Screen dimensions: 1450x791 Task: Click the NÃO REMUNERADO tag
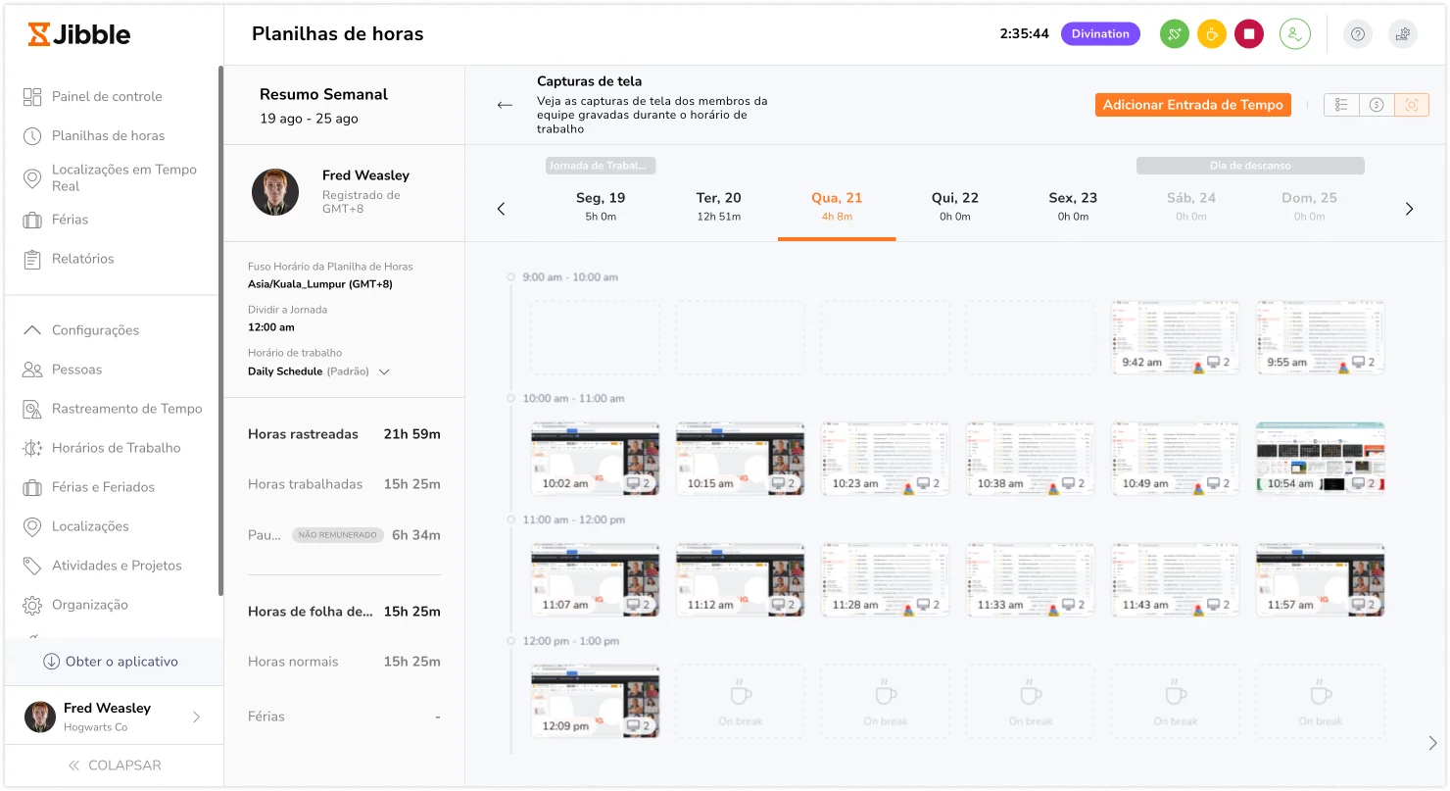[338, 535]
